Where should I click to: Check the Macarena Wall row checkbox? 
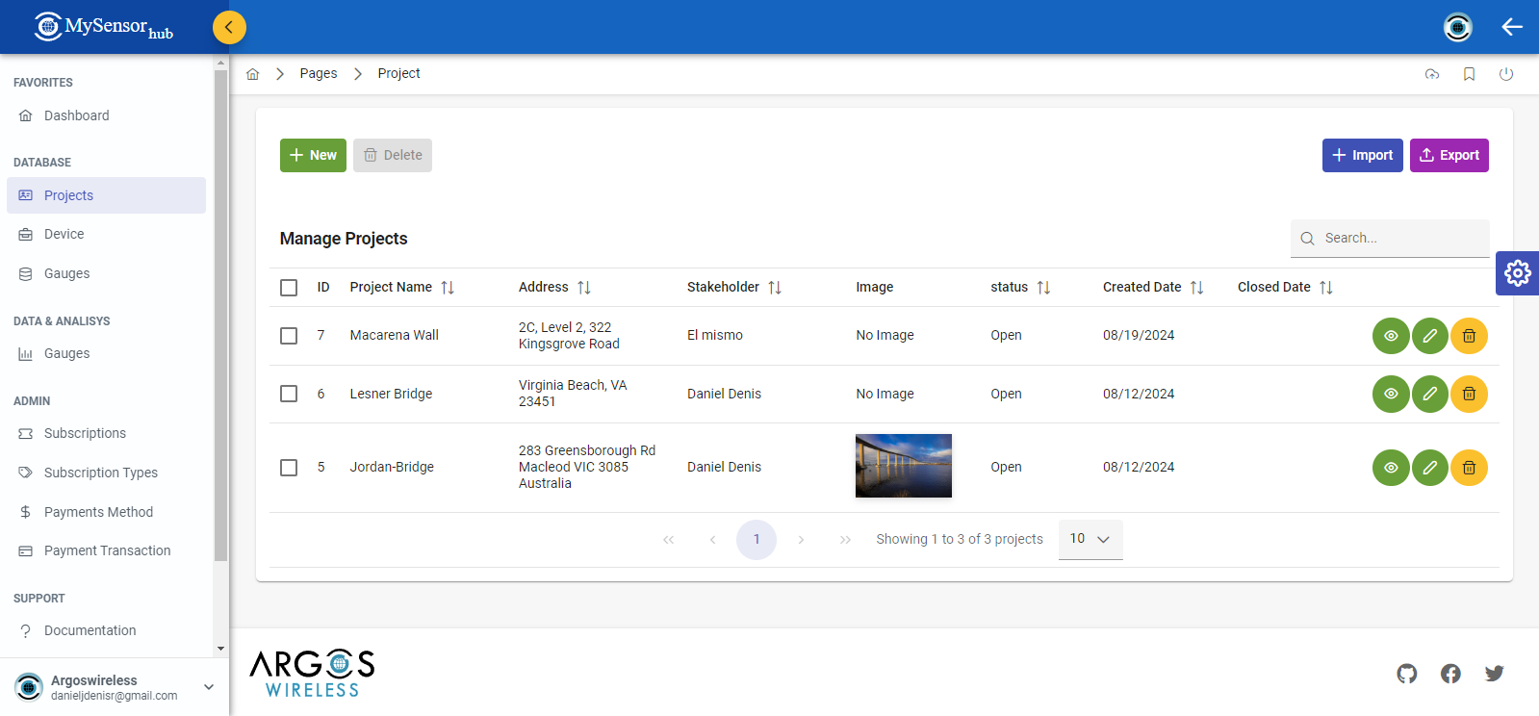[289, 336]
